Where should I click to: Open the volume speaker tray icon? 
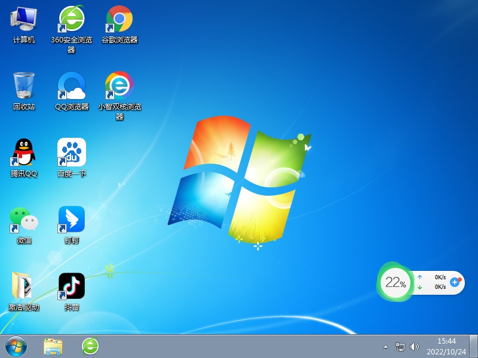coord(414,347)
